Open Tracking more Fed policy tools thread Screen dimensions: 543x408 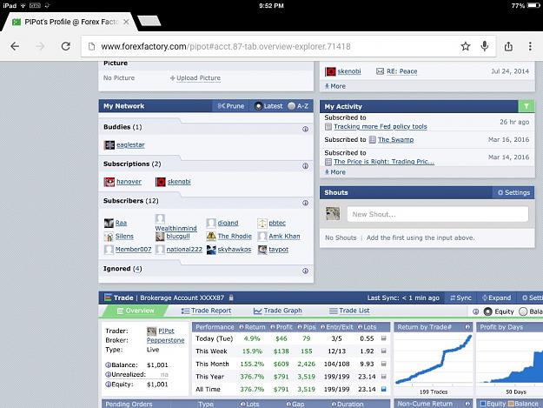(381, 126)
